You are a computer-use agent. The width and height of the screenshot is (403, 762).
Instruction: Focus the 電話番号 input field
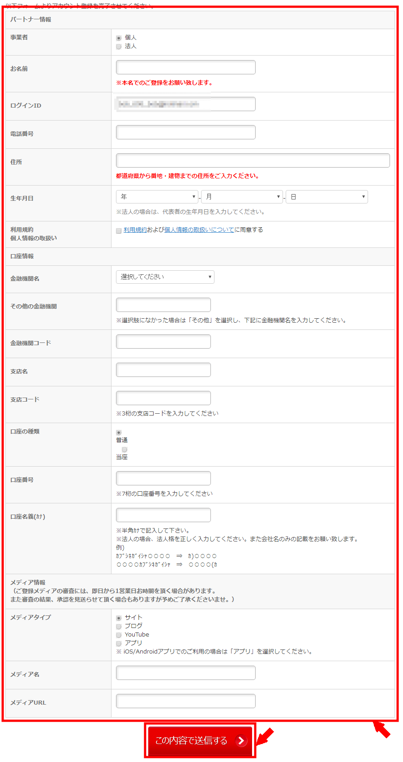186,132
